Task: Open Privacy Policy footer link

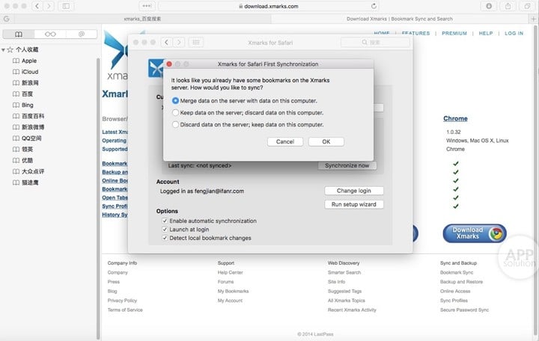Action: pos(122,301)
